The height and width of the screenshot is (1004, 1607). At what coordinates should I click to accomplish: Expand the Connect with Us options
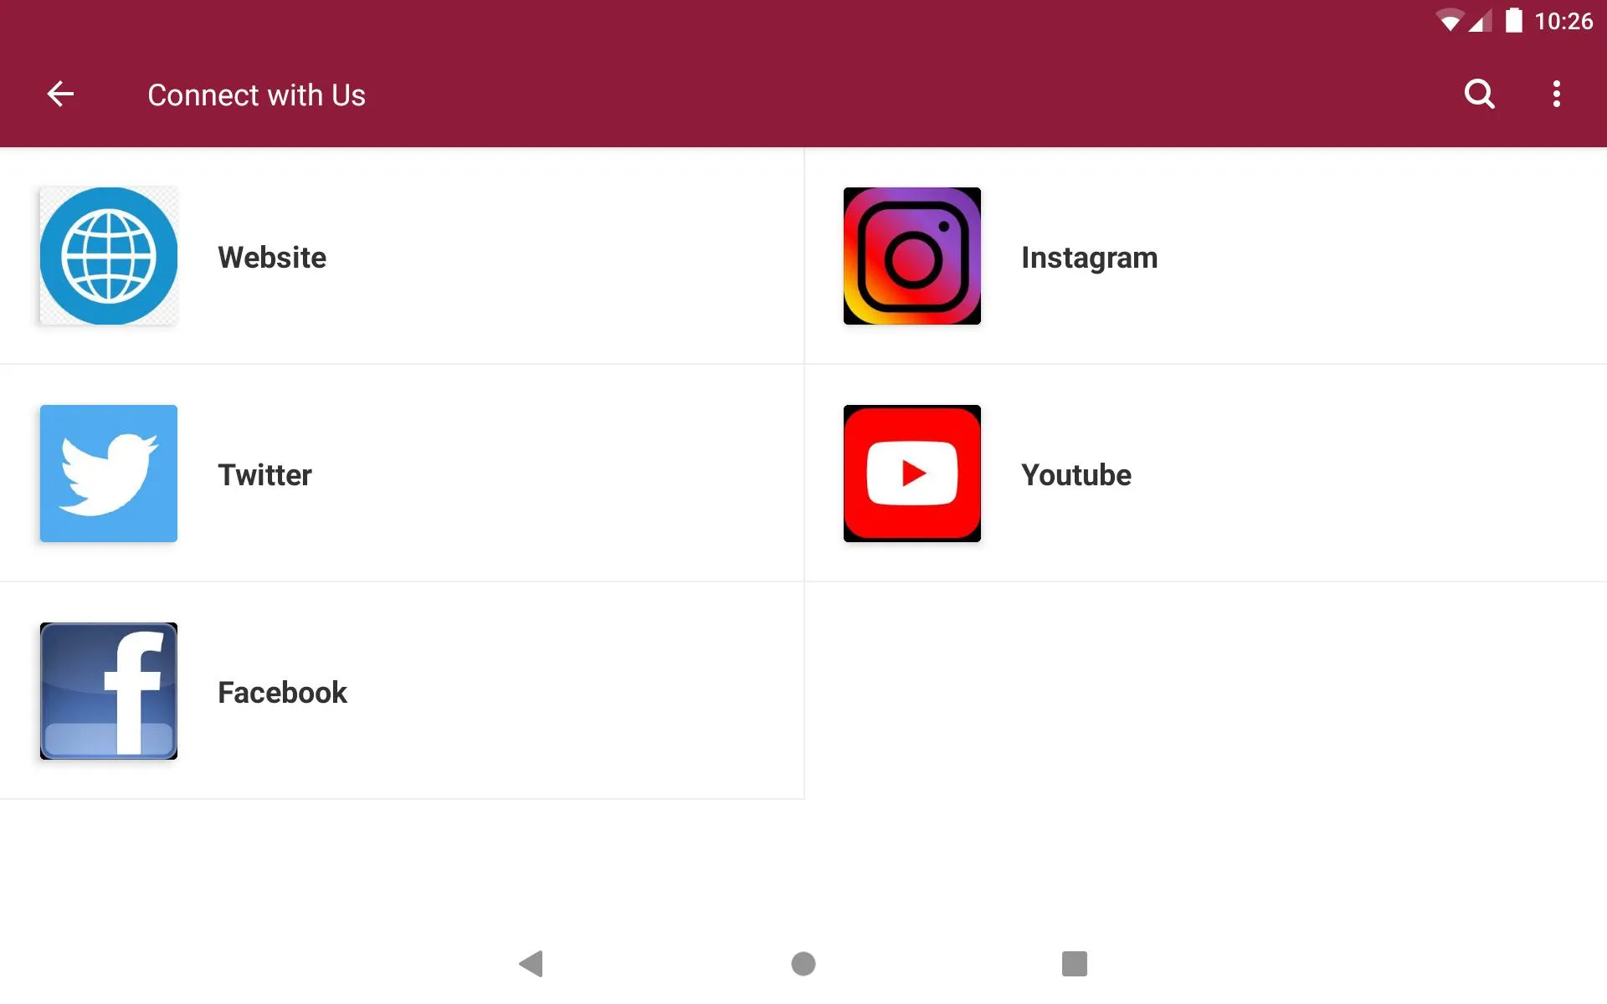(1558, 94)
